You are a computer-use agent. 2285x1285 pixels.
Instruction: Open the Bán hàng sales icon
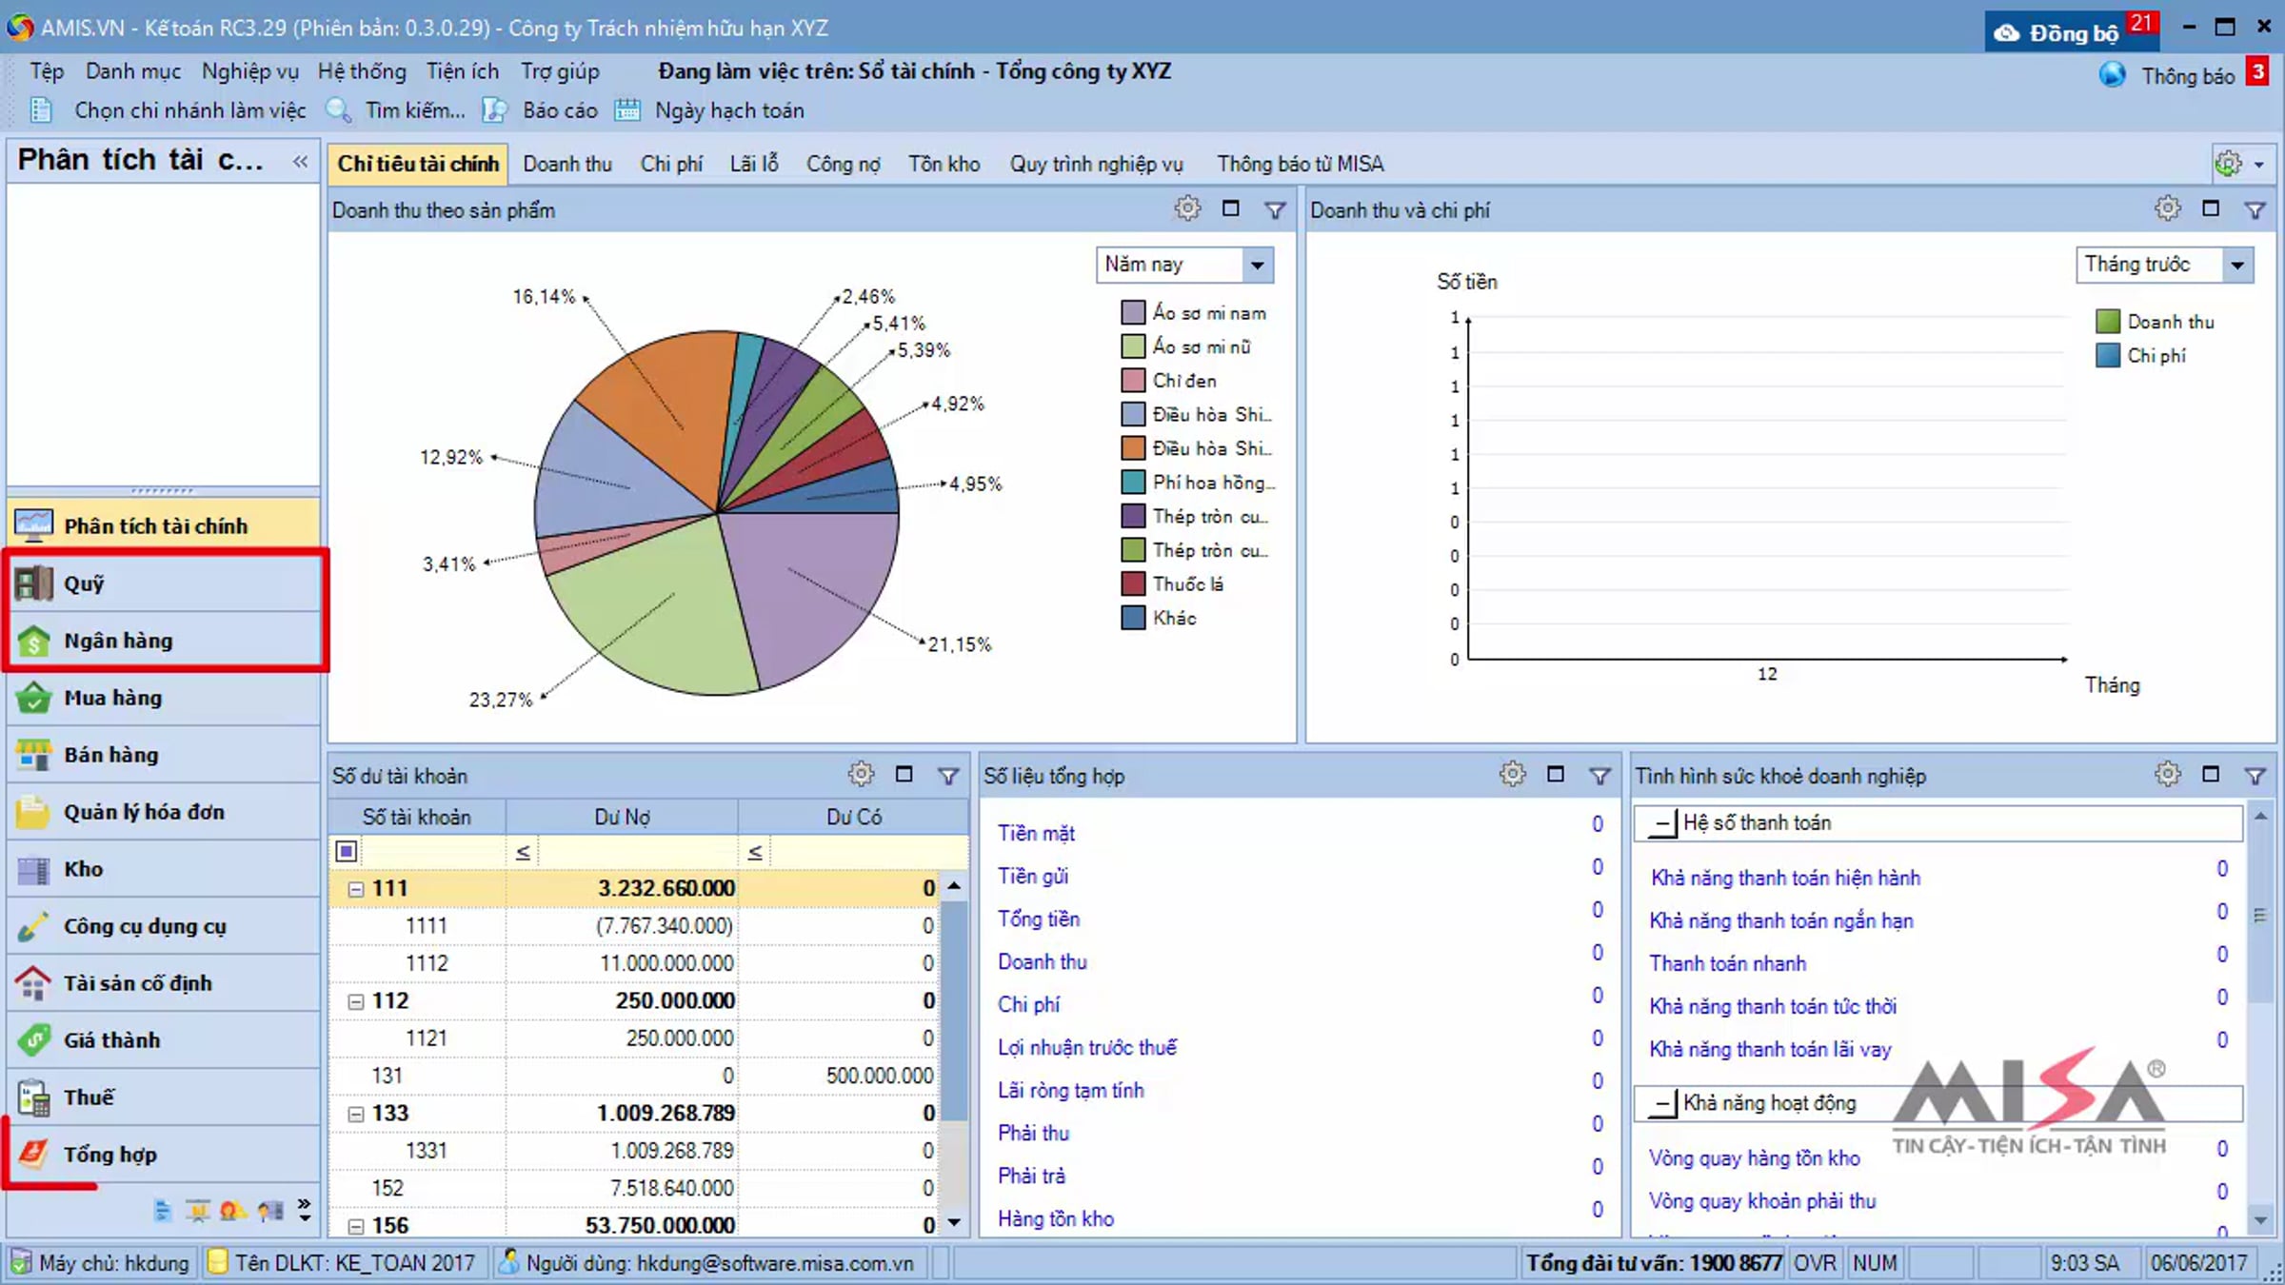click(34, 755)
